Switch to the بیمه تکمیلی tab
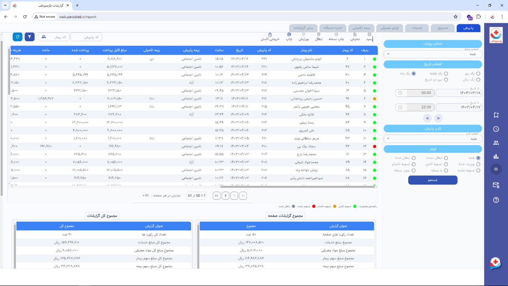This screenshot has width=508, height=286. [x=361, y=28]
